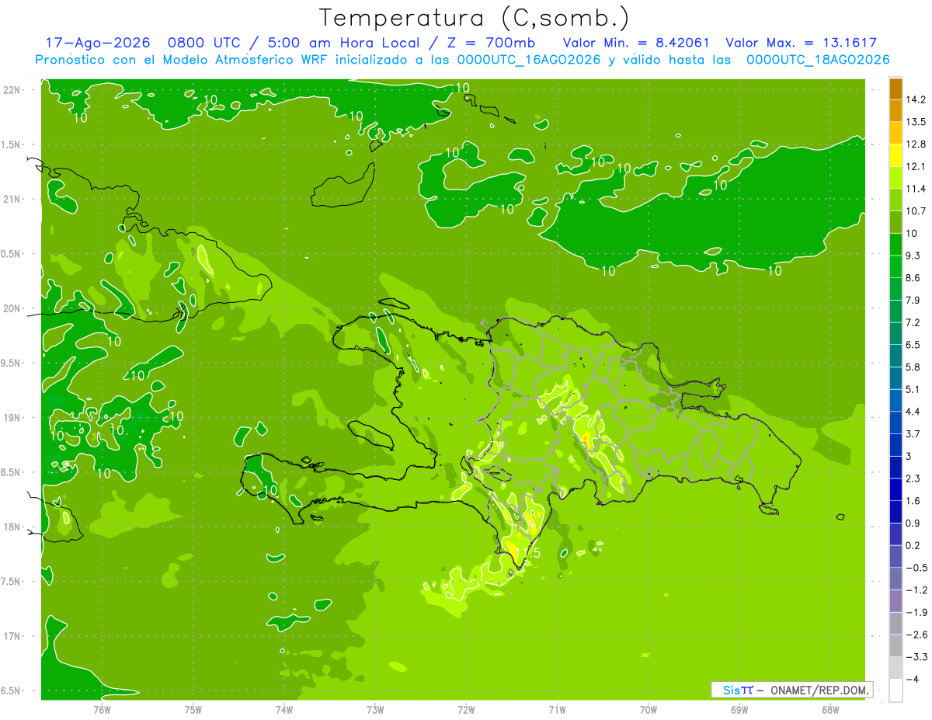
Task: Pick the purple swatch between -1.2 and -1.9
Action: click(895, 601)
